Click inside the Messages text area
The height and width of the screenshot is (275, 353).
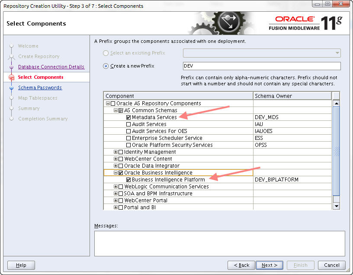click(220, 244)
